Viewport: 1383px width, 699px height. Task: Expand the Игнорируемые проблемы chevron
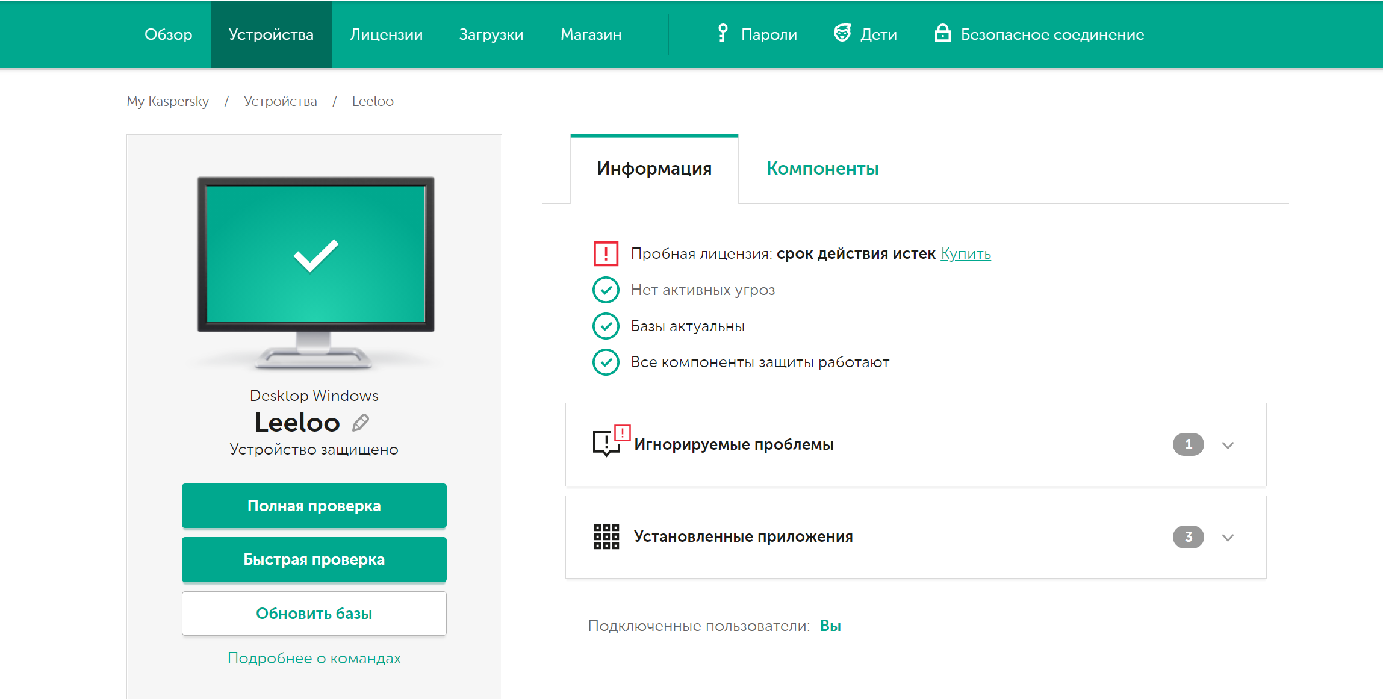click(x=1228, y=445)
